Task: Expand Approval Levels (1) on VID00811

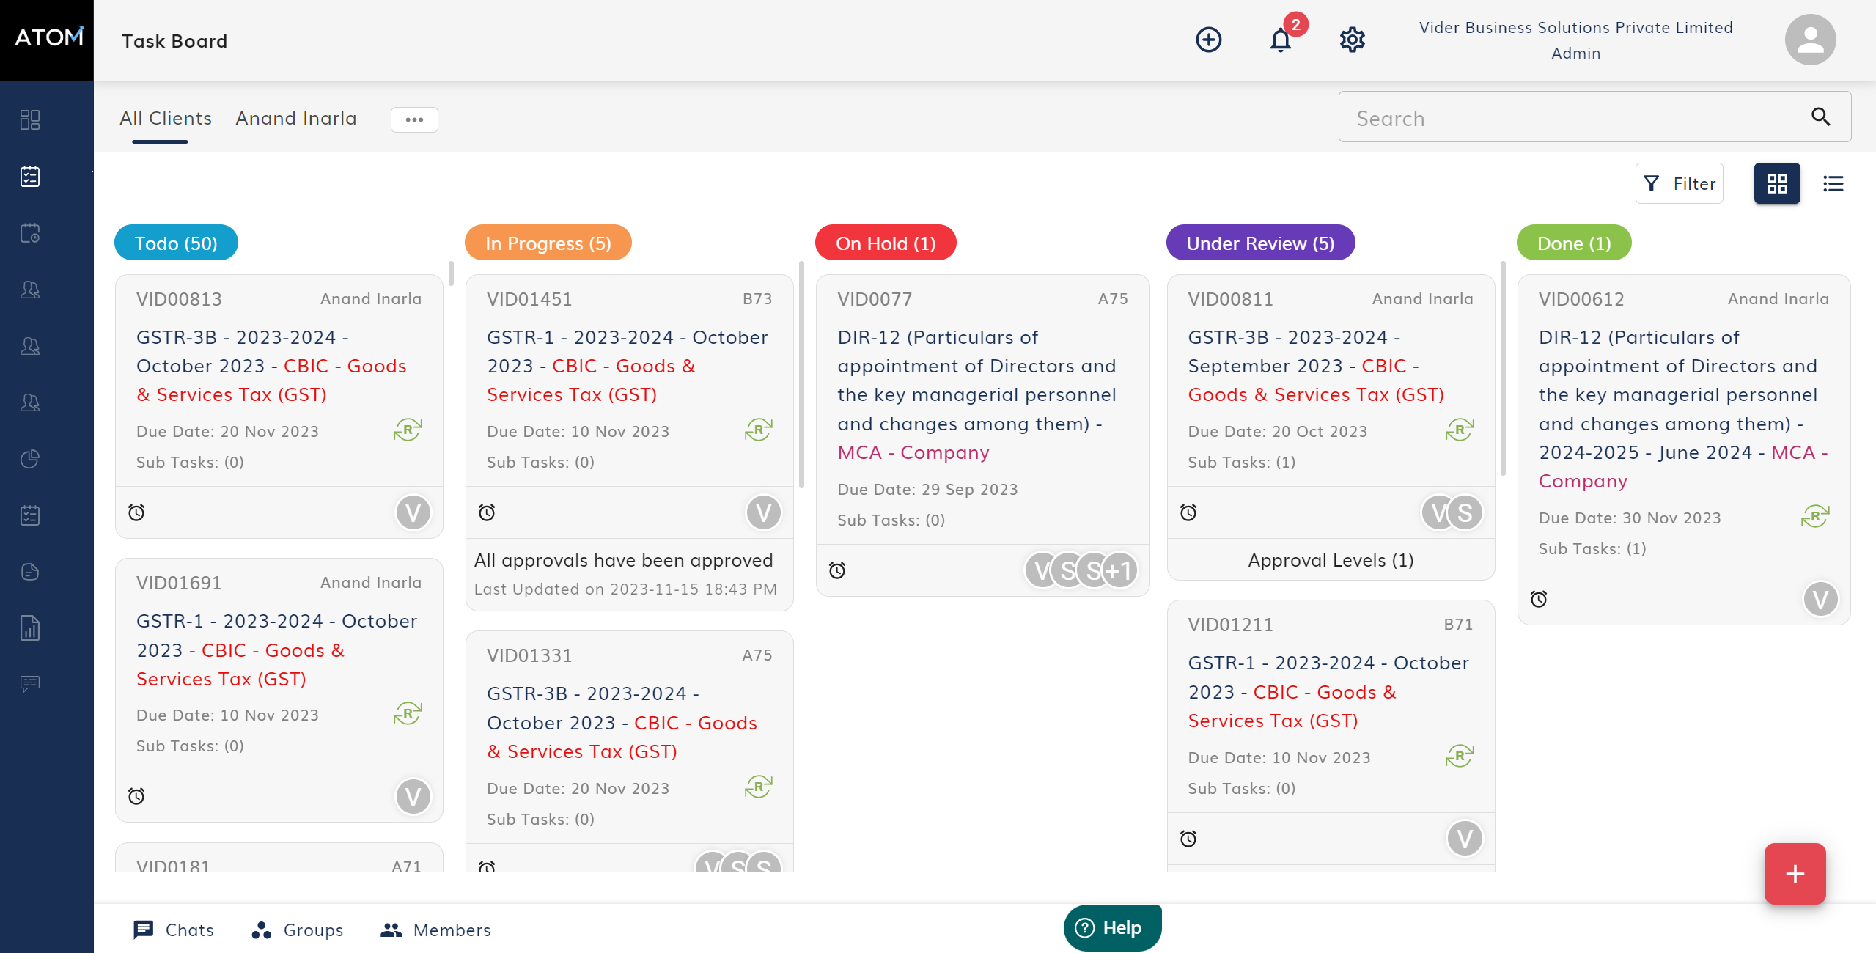Action: (1330, 560)
